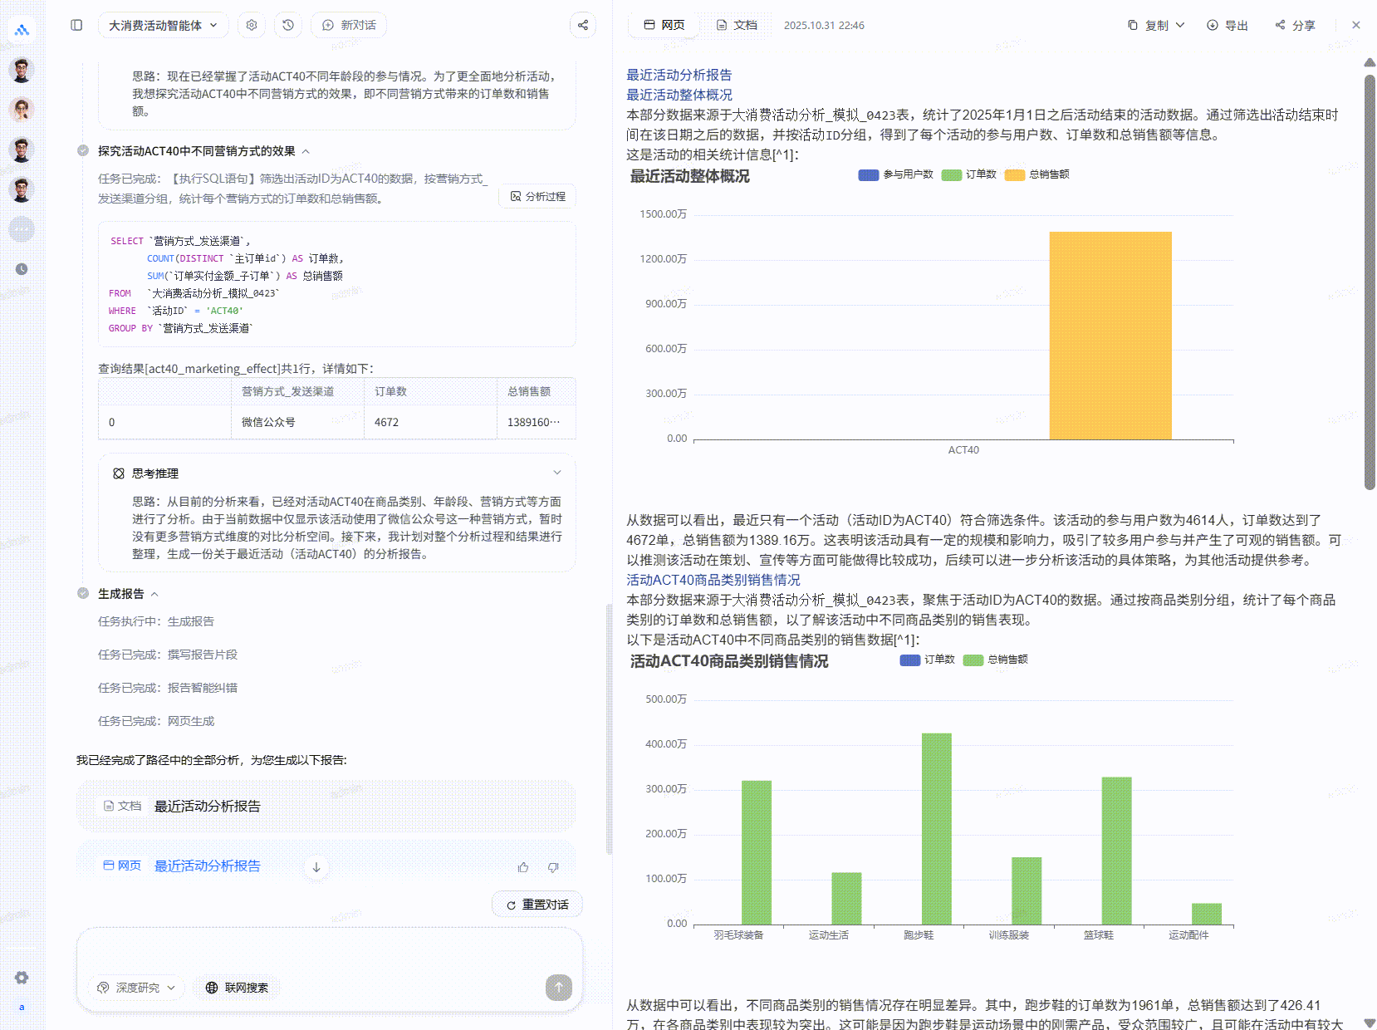Click the 重置对话 reset button

[x=537, y=905]
